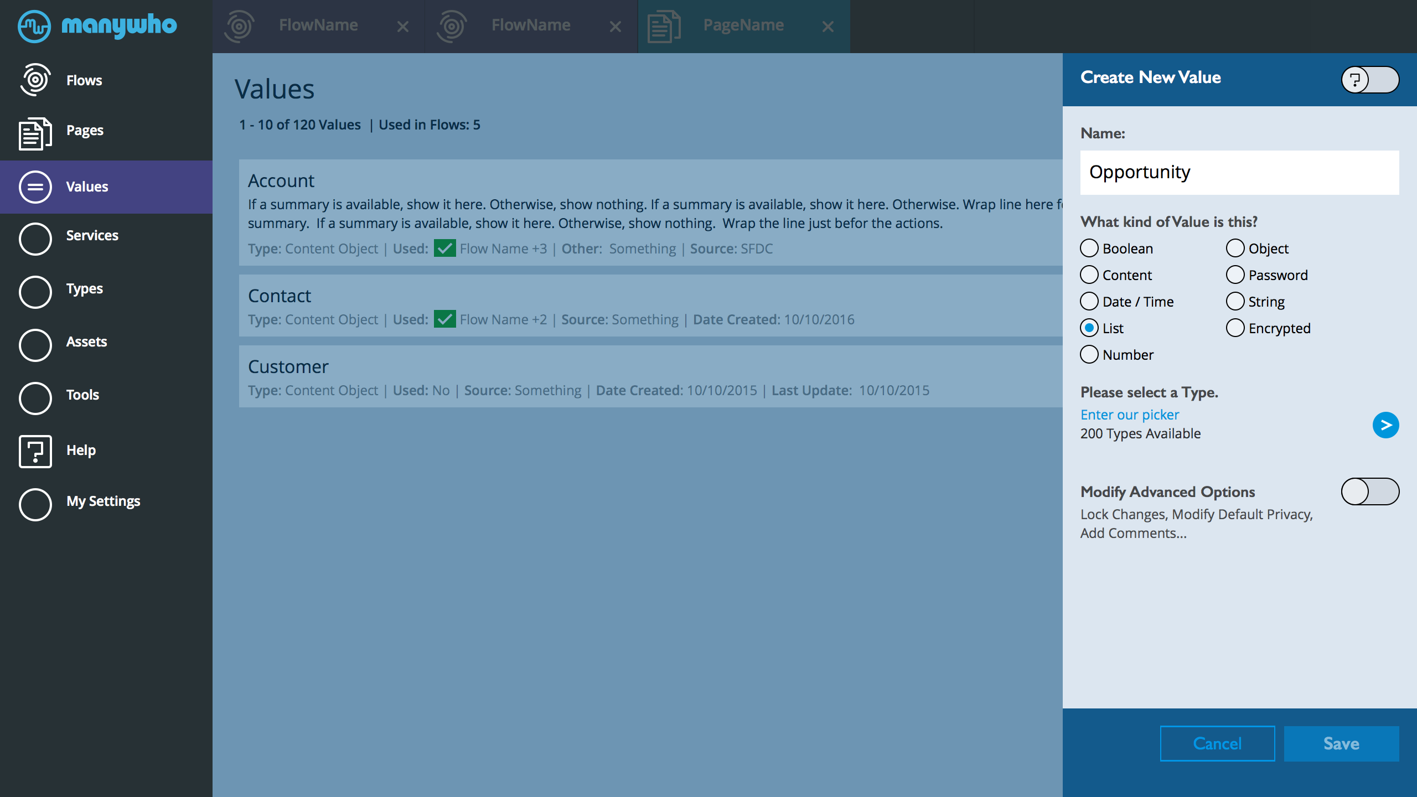Click Date Created: 10/10/2016 on Contact

coord(774,319)
